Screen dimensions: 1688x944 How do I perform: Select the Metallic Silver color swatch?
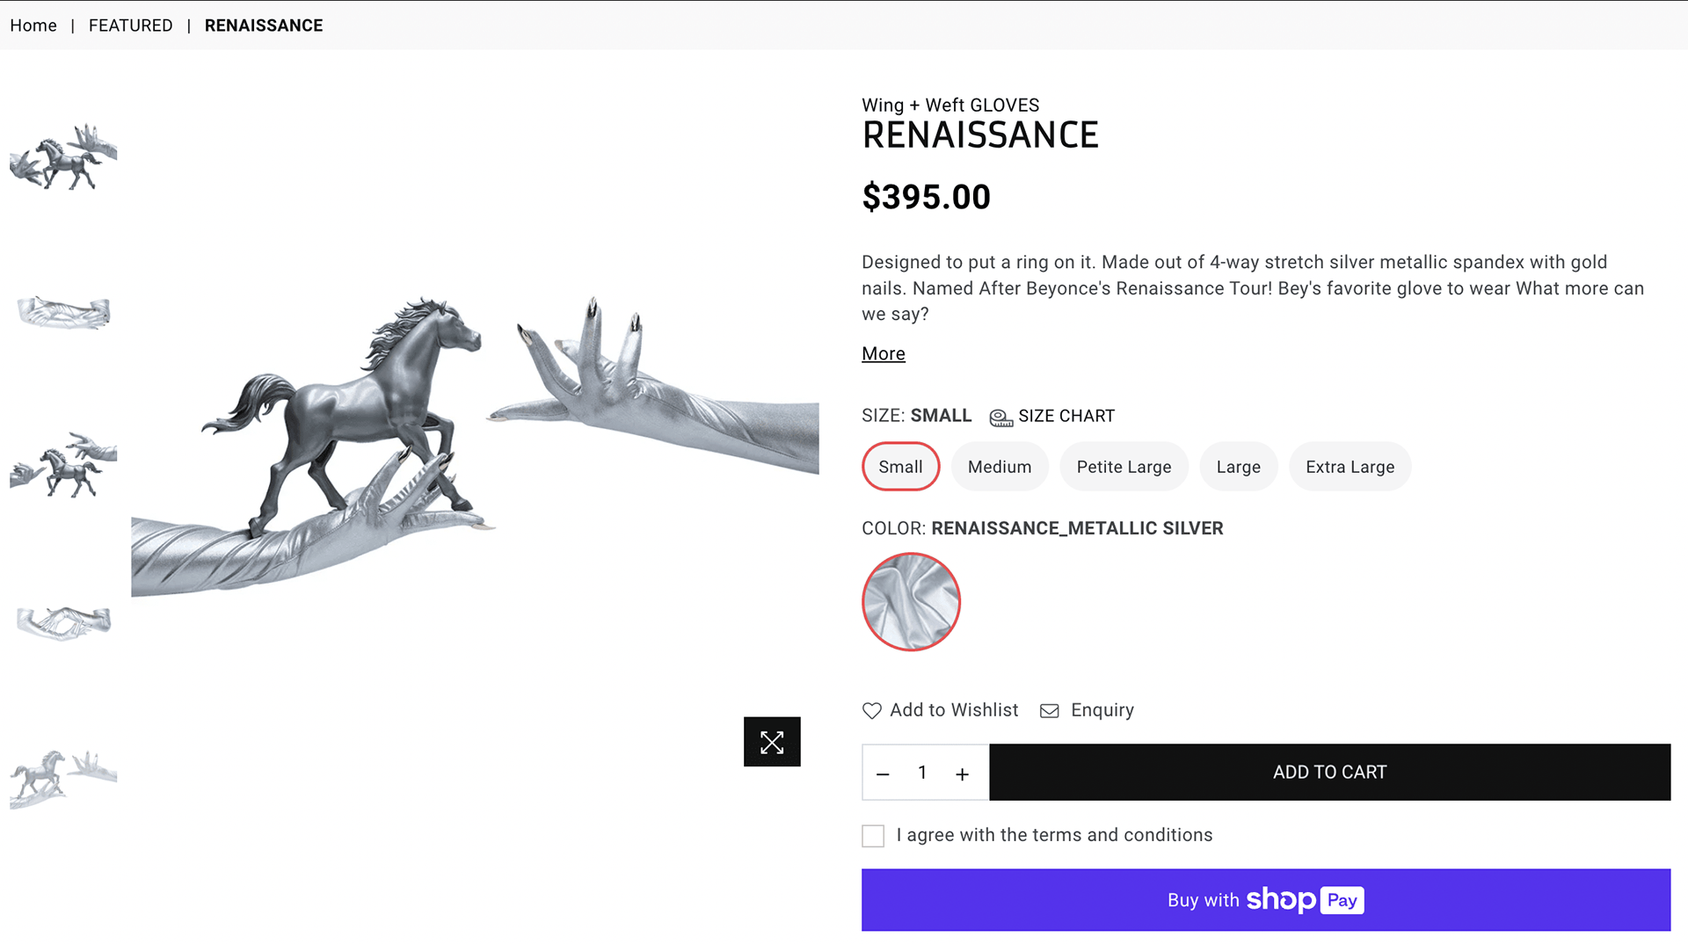(911, 602)
